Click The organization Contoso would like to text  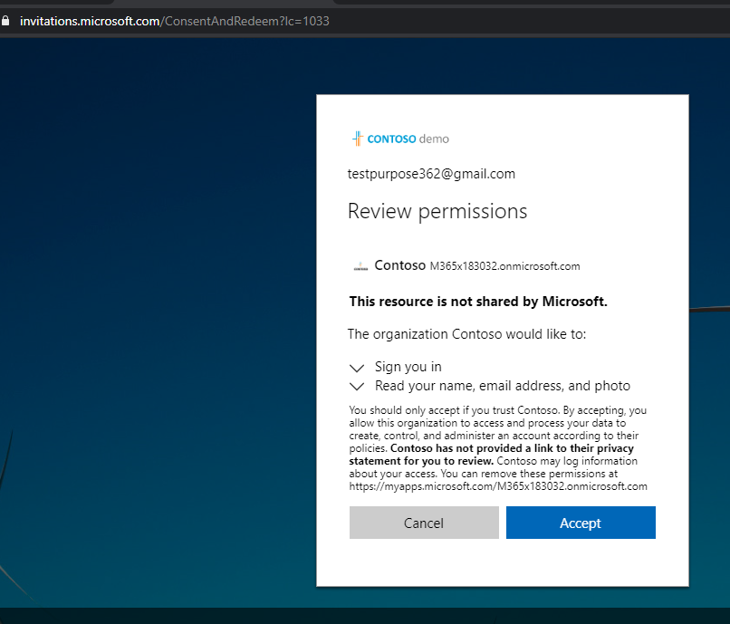coord(466,334)
